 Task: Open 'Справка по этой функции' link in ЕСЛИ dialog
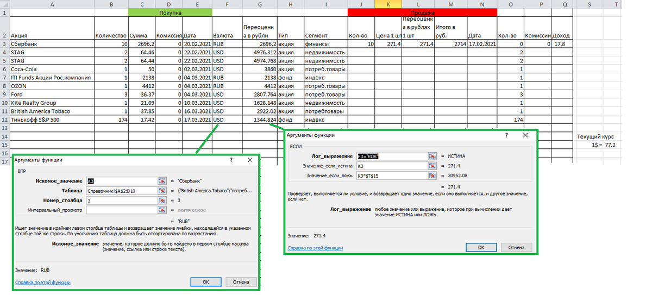point(315,248)
